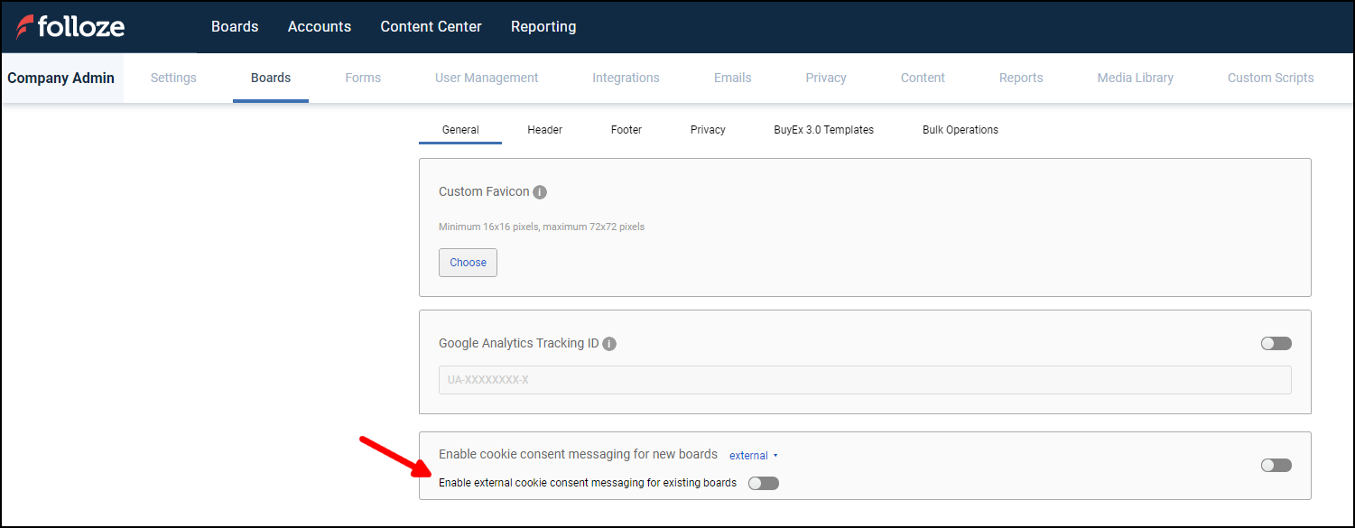Open the Bulk Operations tab
This screenshot has width=1355, height=528.
coord(960,129)
